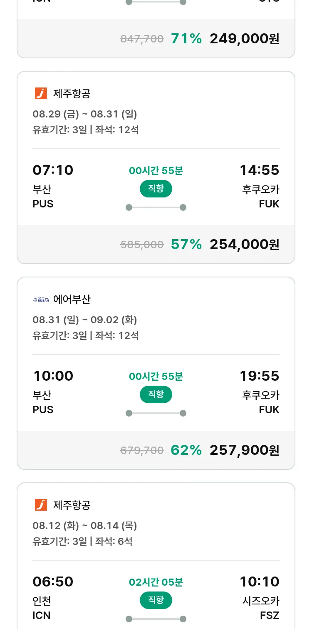The height and width of the screenshot is (629, 312).
Task: Choose the 249,000원 discounted fare
Action: coord(244,39)
